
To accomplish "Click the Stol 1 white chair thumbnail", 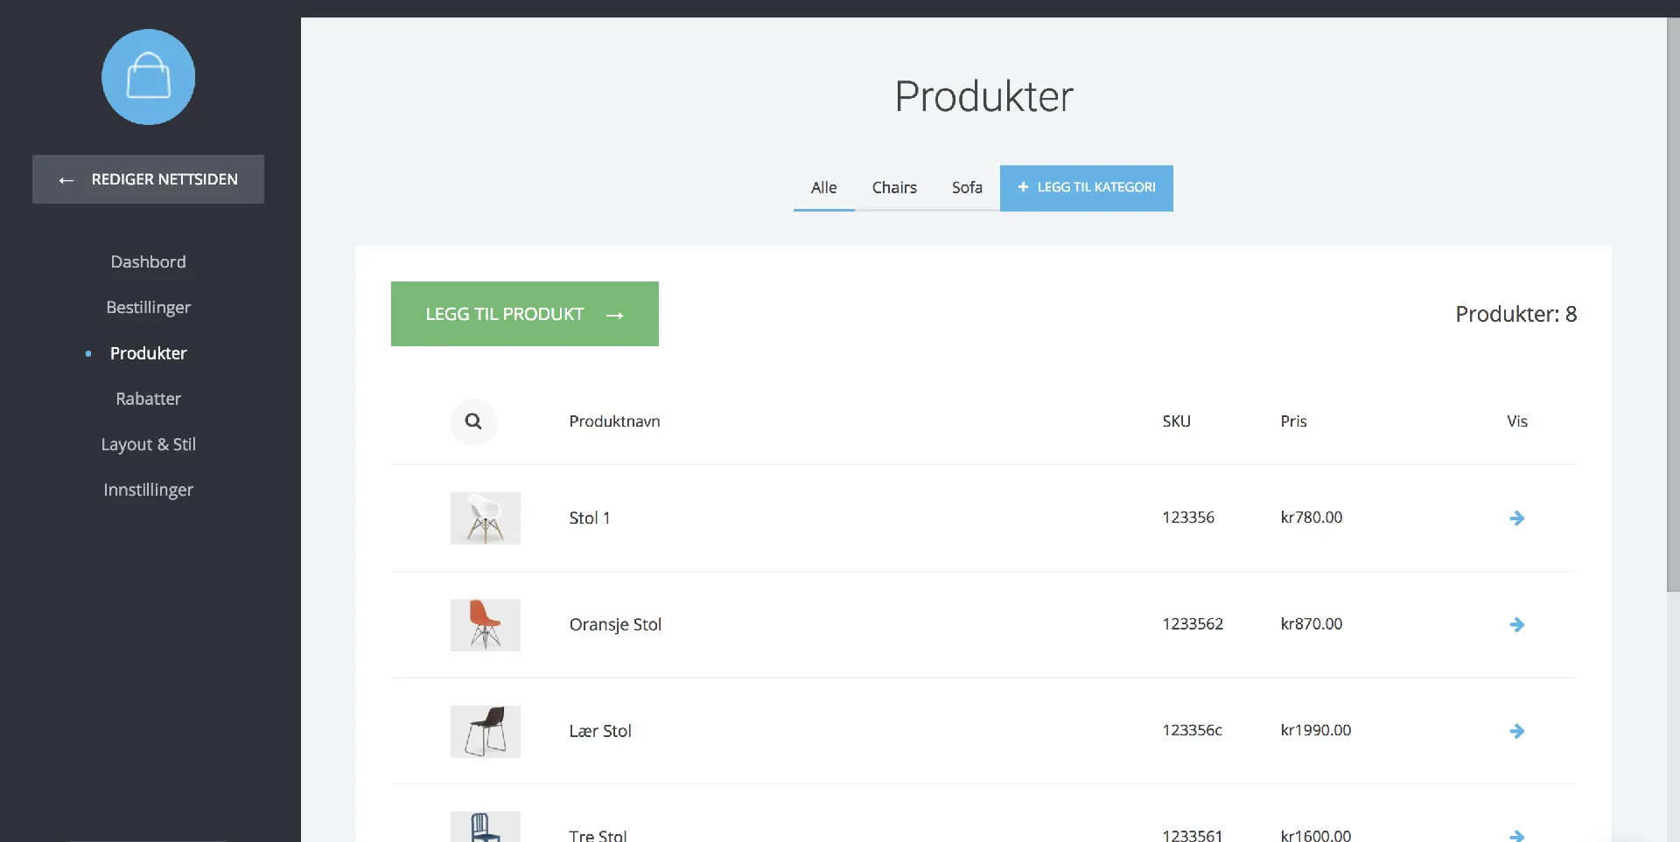I will click(x=485, y=518).
